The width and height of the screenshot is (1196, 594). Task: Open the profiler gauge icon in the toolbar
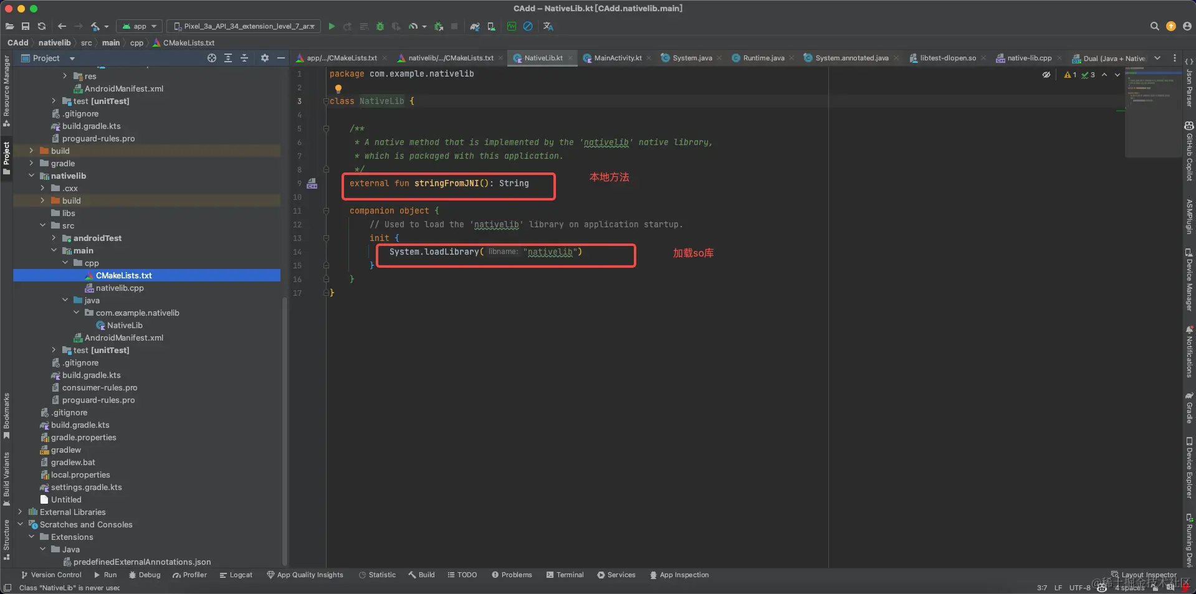point(413,26)
